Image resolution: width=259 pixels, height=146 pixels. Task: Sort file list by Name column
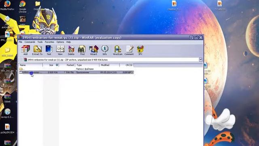[x=31, y=65]
